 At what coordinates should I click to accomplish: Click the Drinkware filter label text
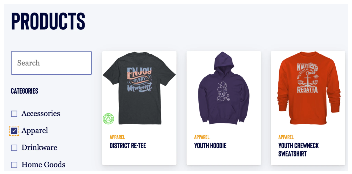pos(40,147)
